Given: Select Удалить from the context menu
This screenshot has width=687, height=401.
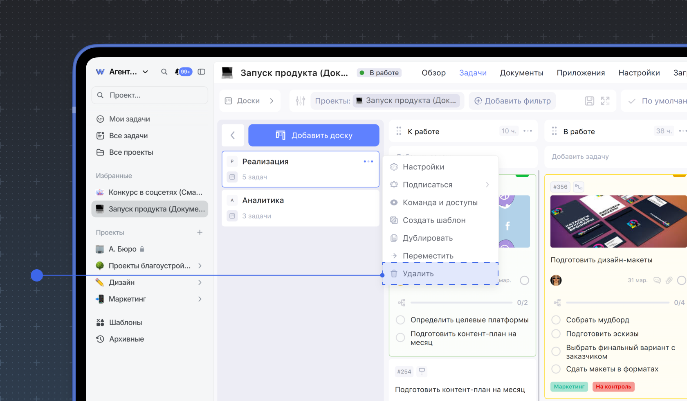Looking at the screenshot, I should pyautogui.click(x=418, y=274).
